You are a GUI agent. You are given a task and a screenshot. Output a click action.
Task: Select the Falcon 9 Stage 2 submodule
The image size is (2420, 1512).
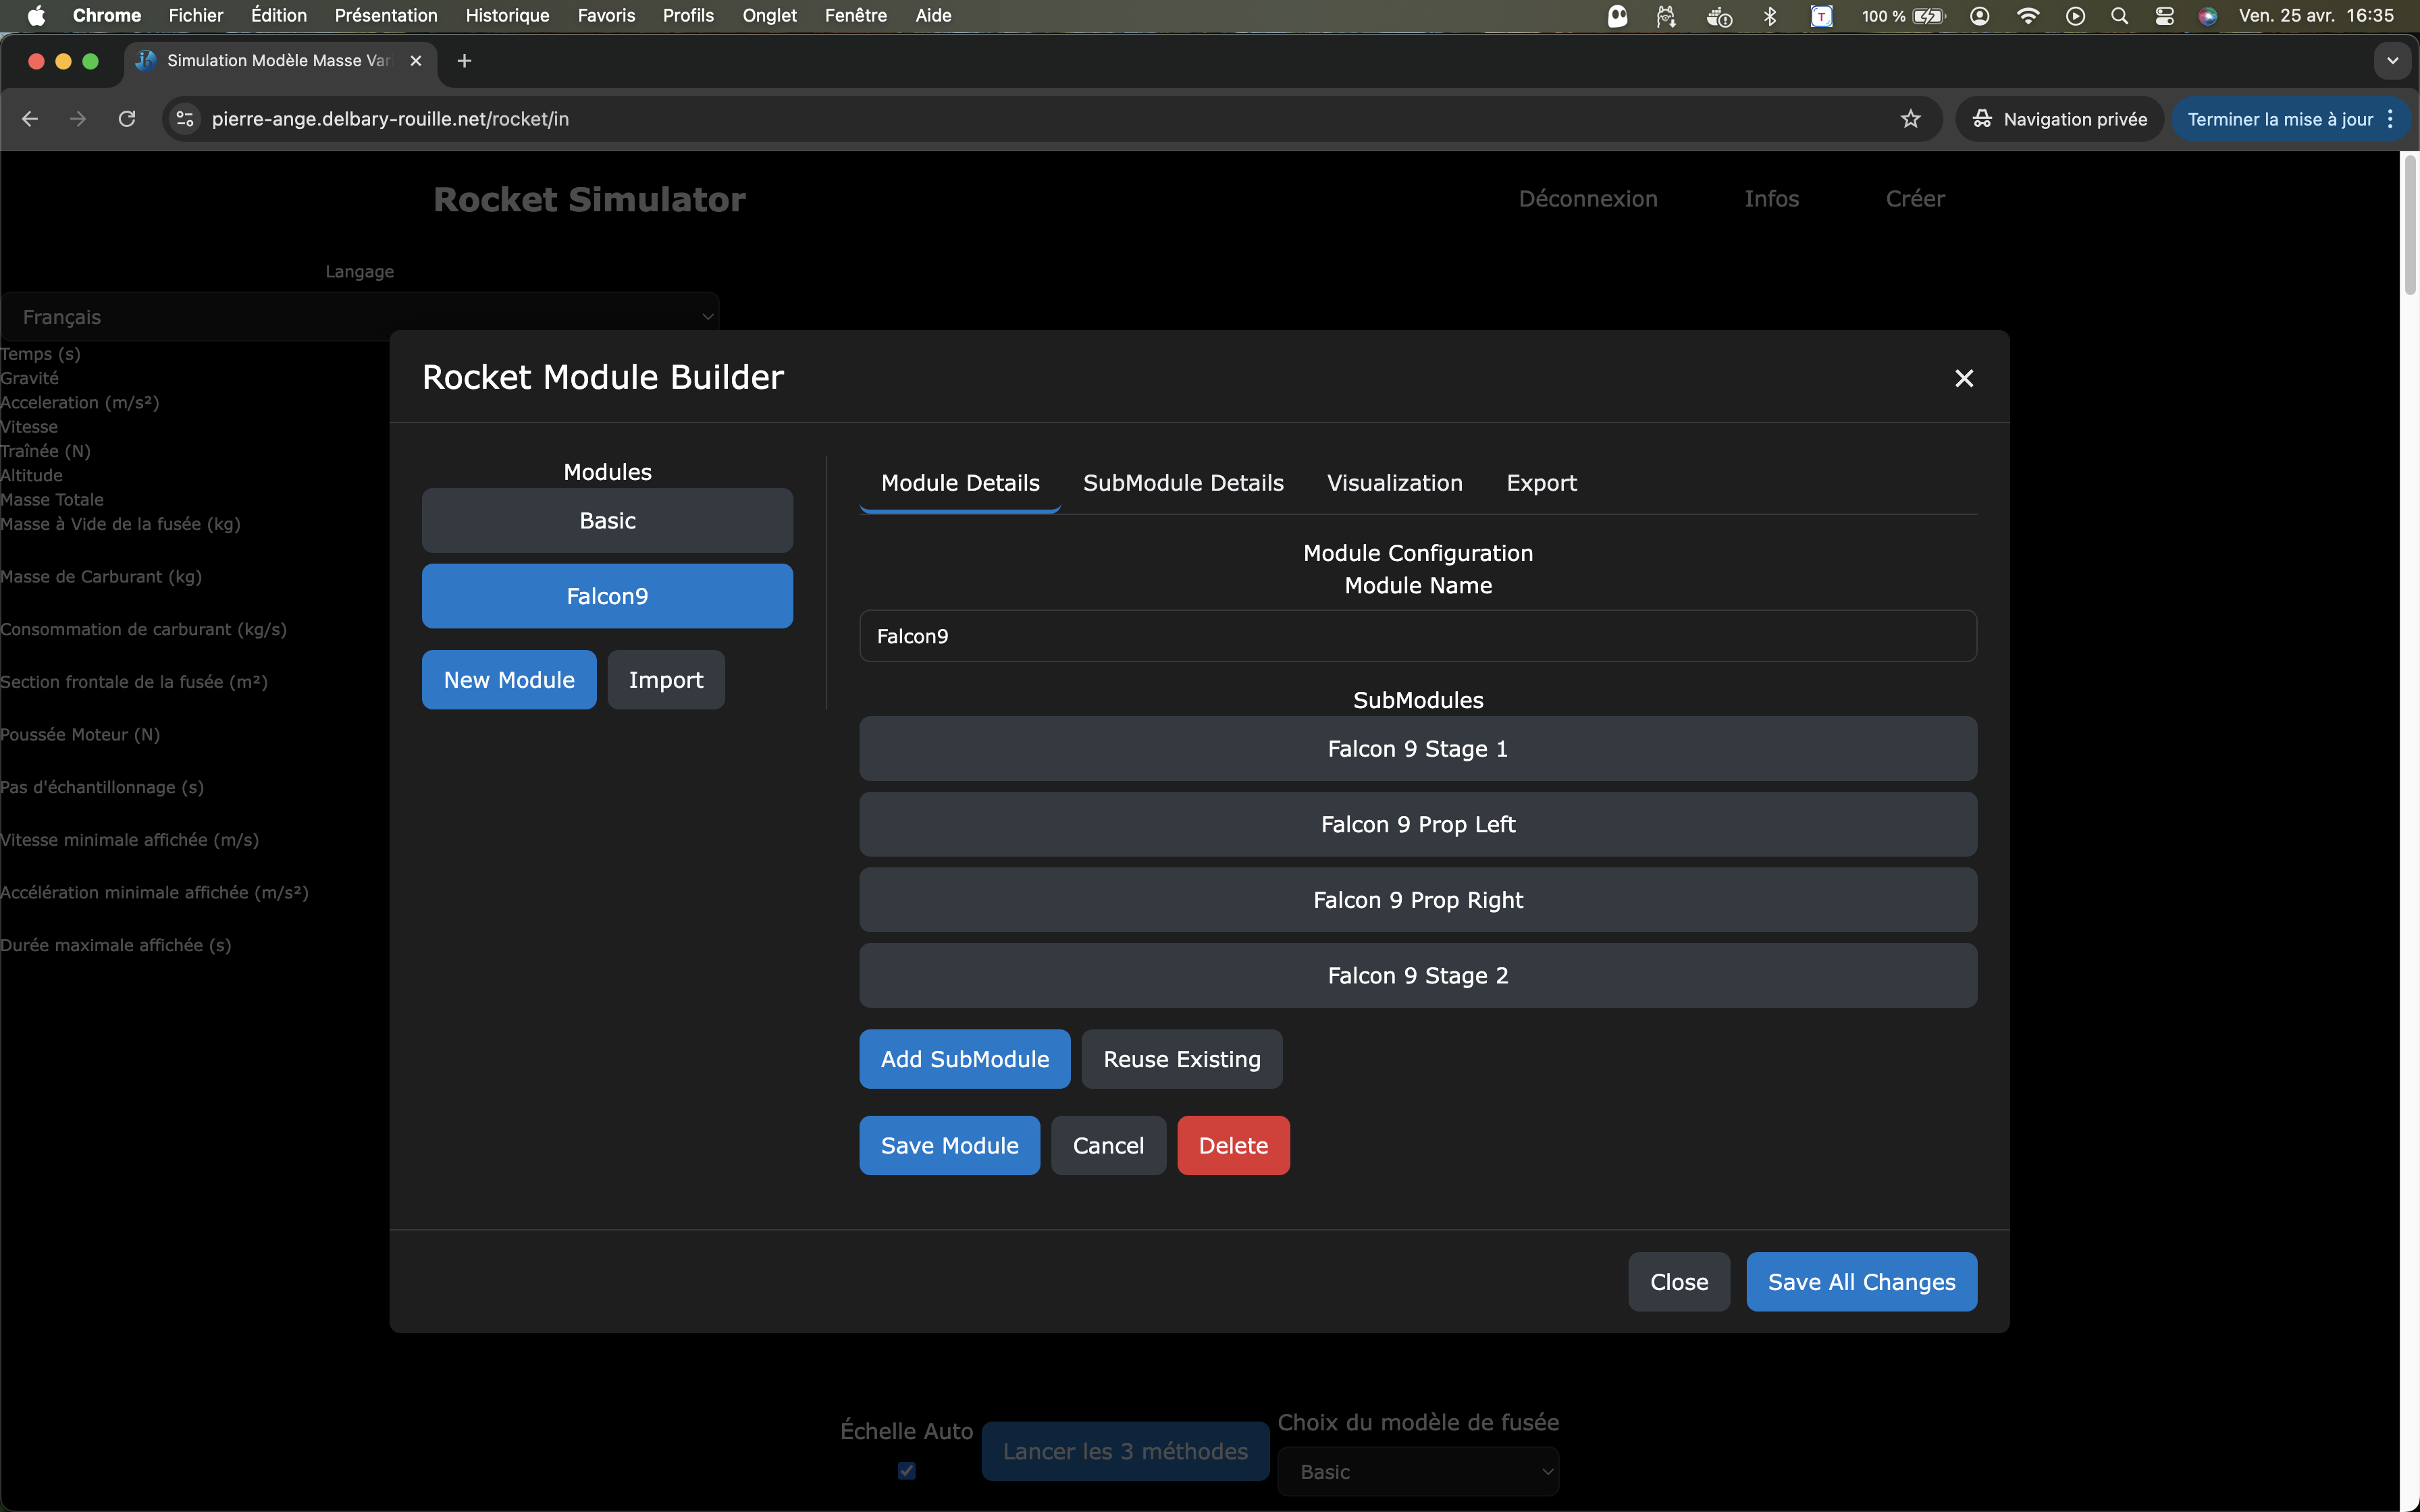[x=1418, y=975]
